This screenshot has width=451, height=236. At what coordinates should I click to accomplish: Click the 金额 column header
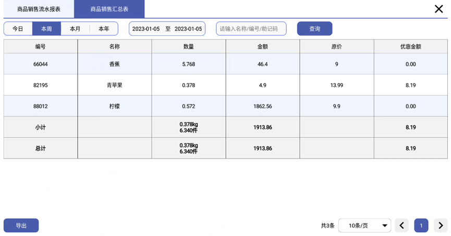262,46
